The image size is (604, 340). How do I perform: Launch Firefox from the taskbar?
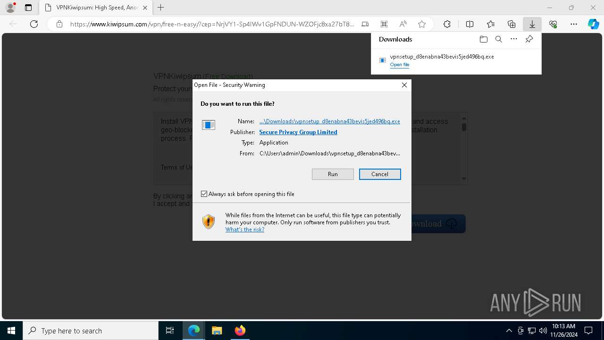240,331
